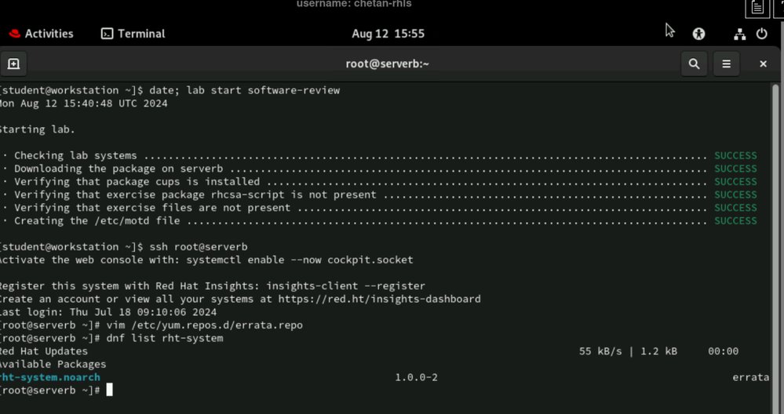Click the network status icon

[739, 34]
